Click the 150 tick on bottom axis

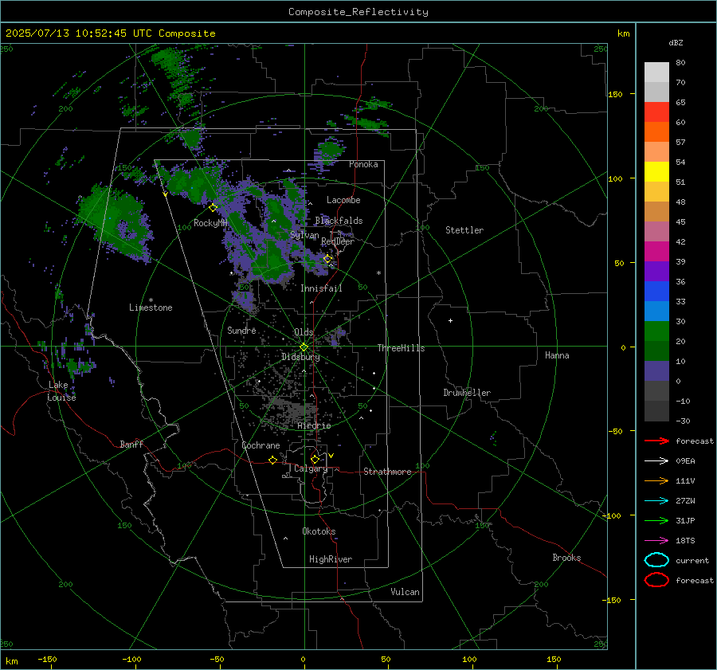click(554, 659)
